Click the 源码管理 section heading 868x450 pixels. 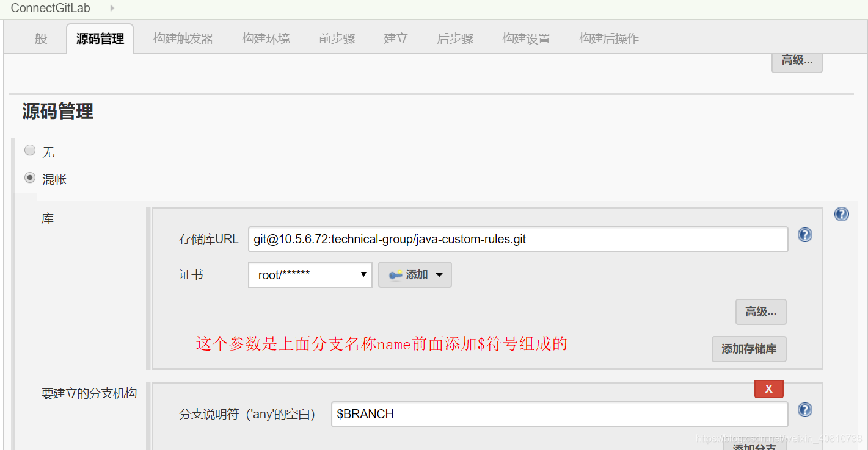click(58, 111)
